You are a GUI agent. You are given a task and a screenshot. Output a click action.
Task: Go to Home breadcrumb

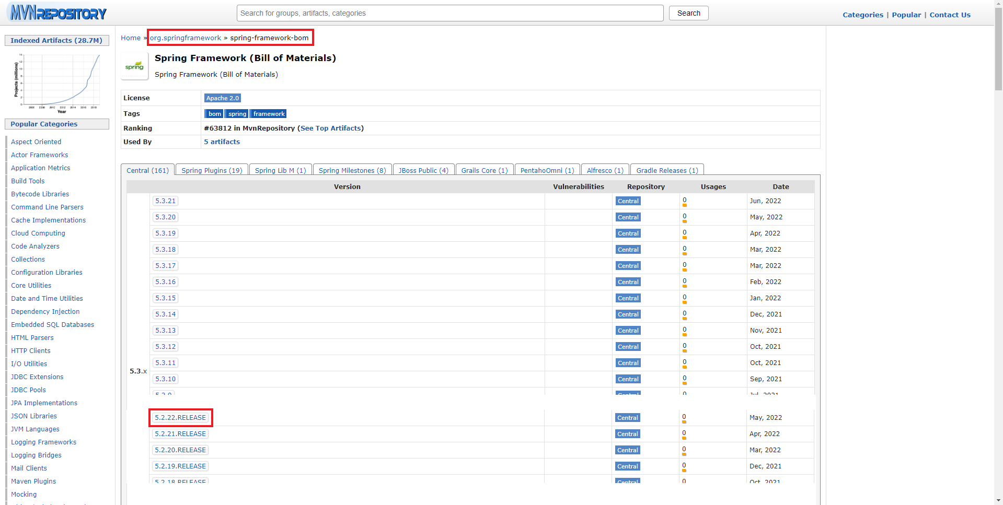coord(131,38)
